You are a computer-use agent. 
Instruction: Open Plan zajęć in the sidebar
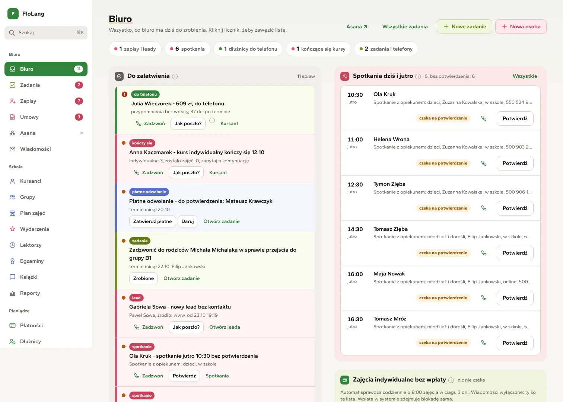pyautogui.click(x=46, y=213)
